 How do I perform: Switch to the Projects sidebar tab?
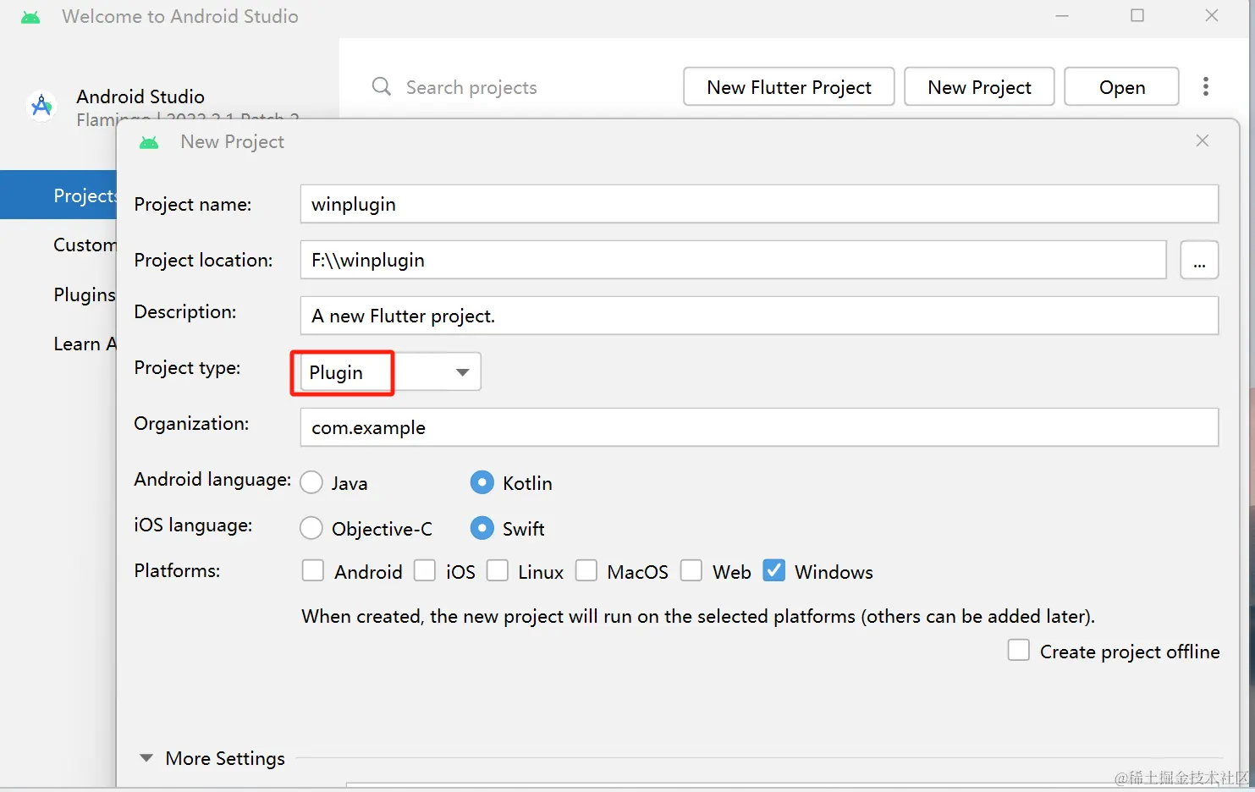(x=83, y=195)
